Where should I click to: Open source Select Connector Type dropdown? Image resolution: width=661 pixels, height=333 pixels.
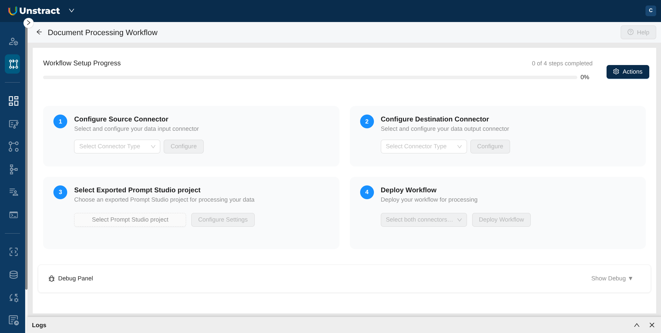pos(117,147)
